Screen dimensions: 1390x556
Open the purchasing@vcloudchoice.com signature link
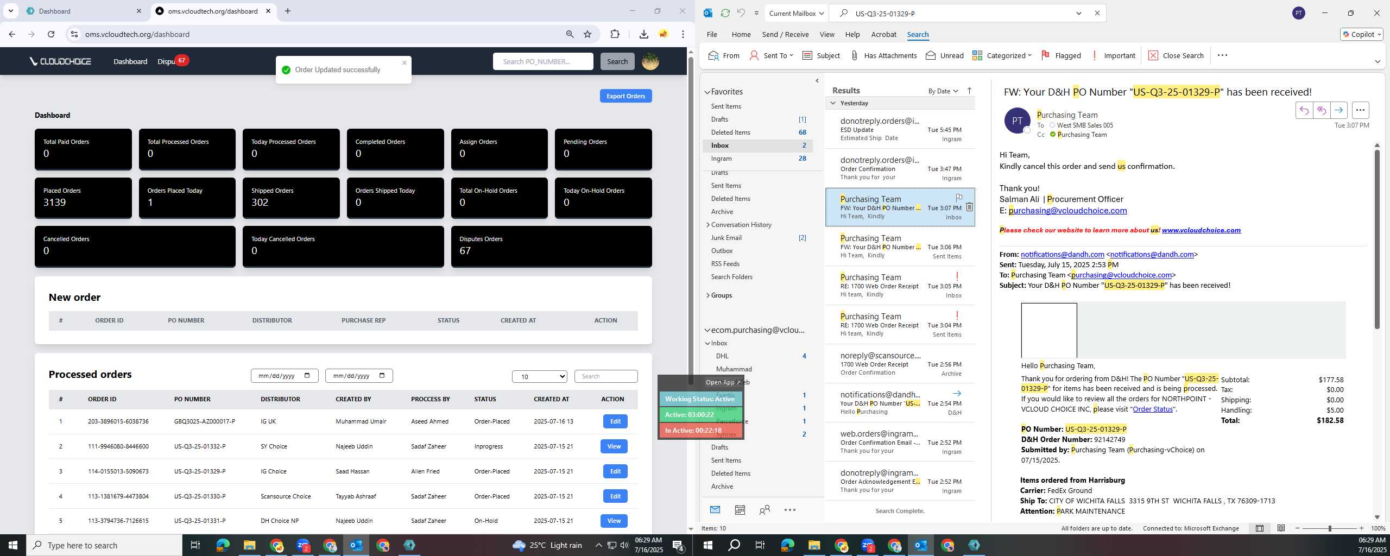(x=1067, y=211)
